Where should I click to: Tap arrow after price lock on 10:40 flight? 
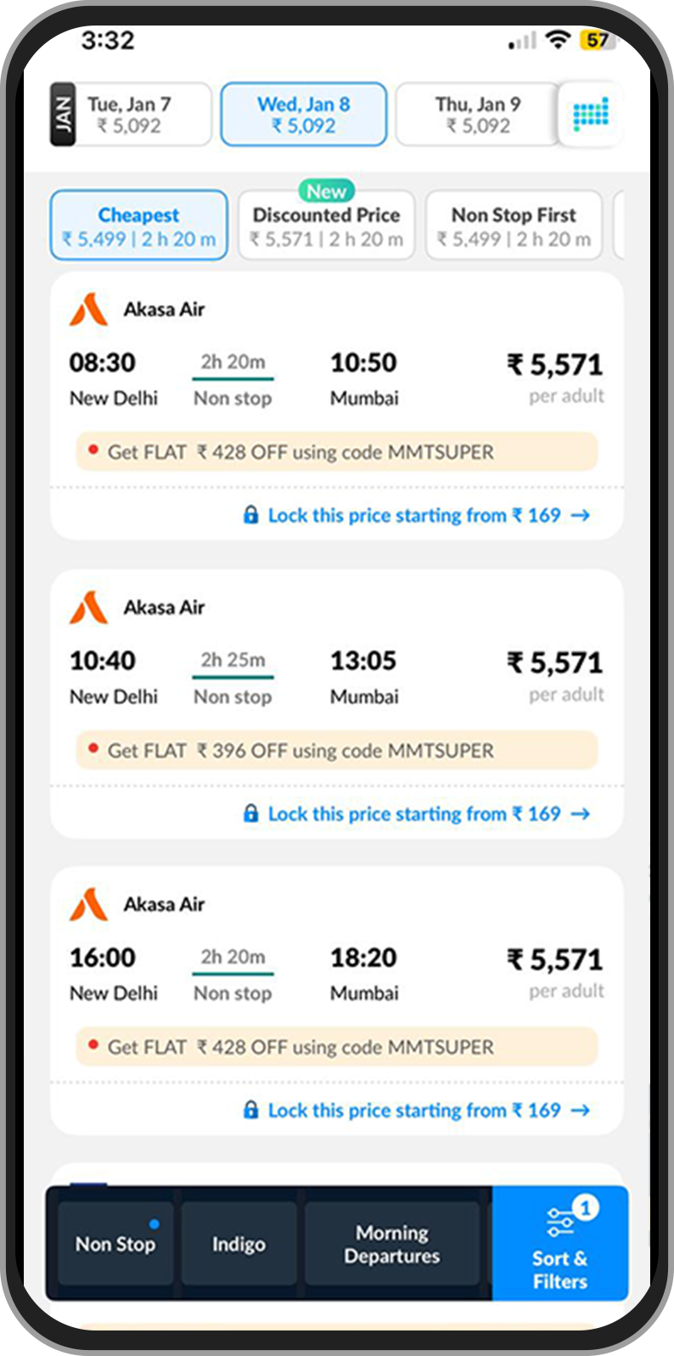(580, 814)
